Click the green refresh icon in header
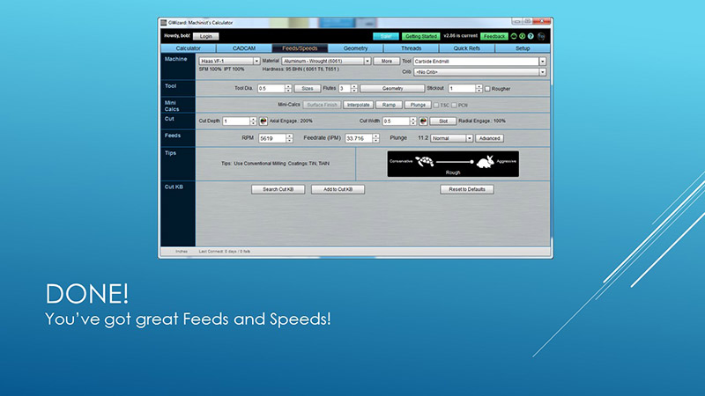The height and width of the screenshot is (396, 705). point(515,36)
